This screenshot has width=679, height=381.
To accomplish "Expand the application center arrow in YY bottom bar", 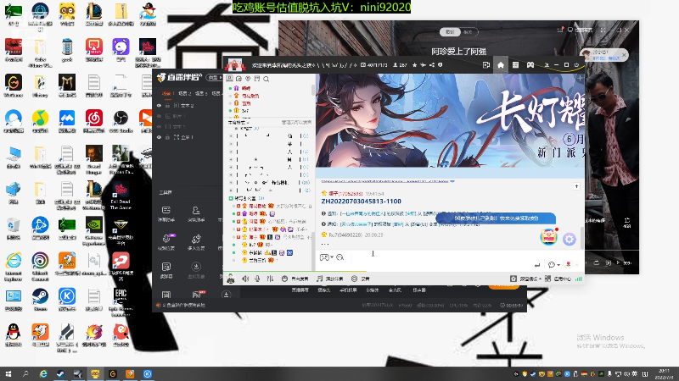I will [542, 279].
